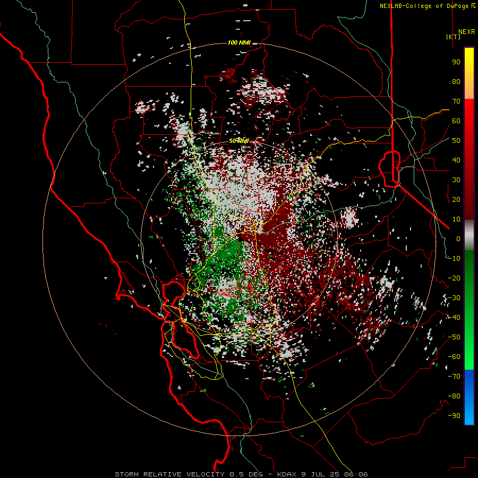478x478 pixels.
Task: Click the 06:06 timestamp
Action: [356, 474]
